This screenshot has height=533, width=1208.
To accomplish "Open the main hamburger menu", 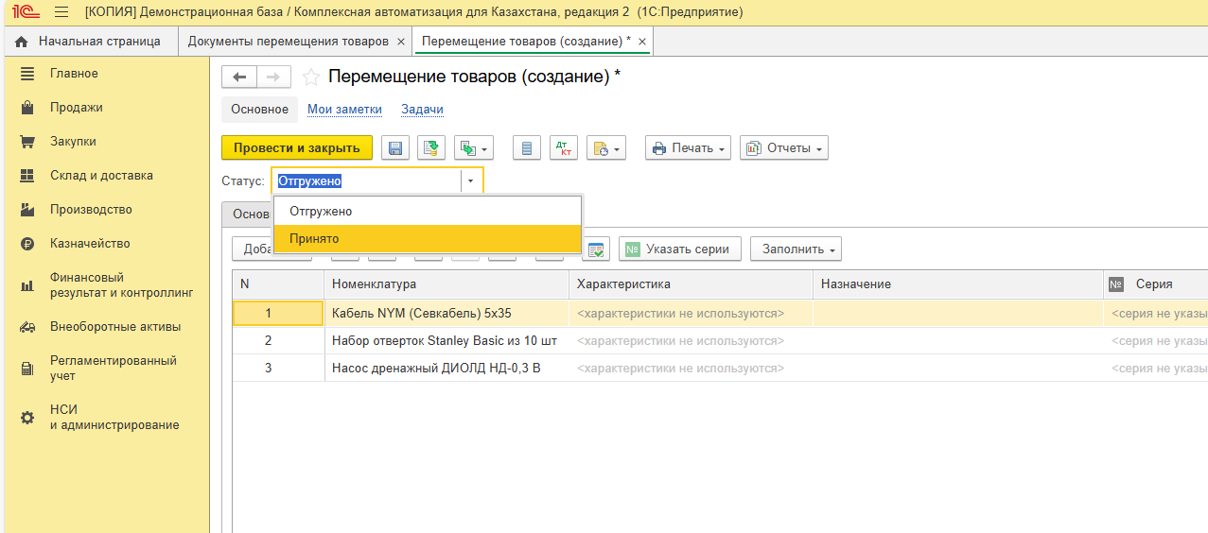I will [61, 12].
